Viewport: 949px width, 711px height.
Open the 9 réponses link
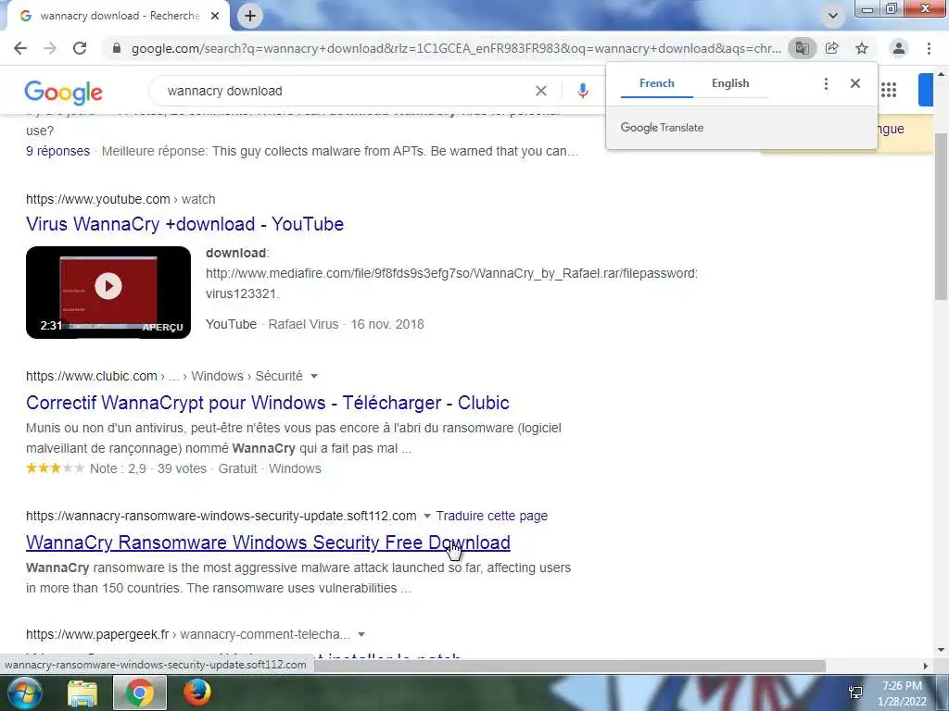[x=57, y=151]
